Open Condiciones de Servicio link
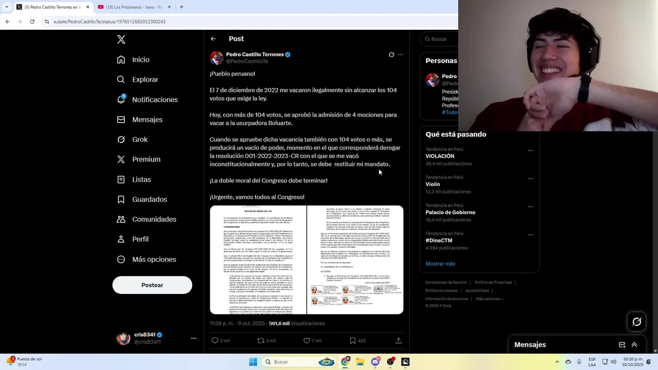The image size is (658, 370). click(x=446, y=283)
